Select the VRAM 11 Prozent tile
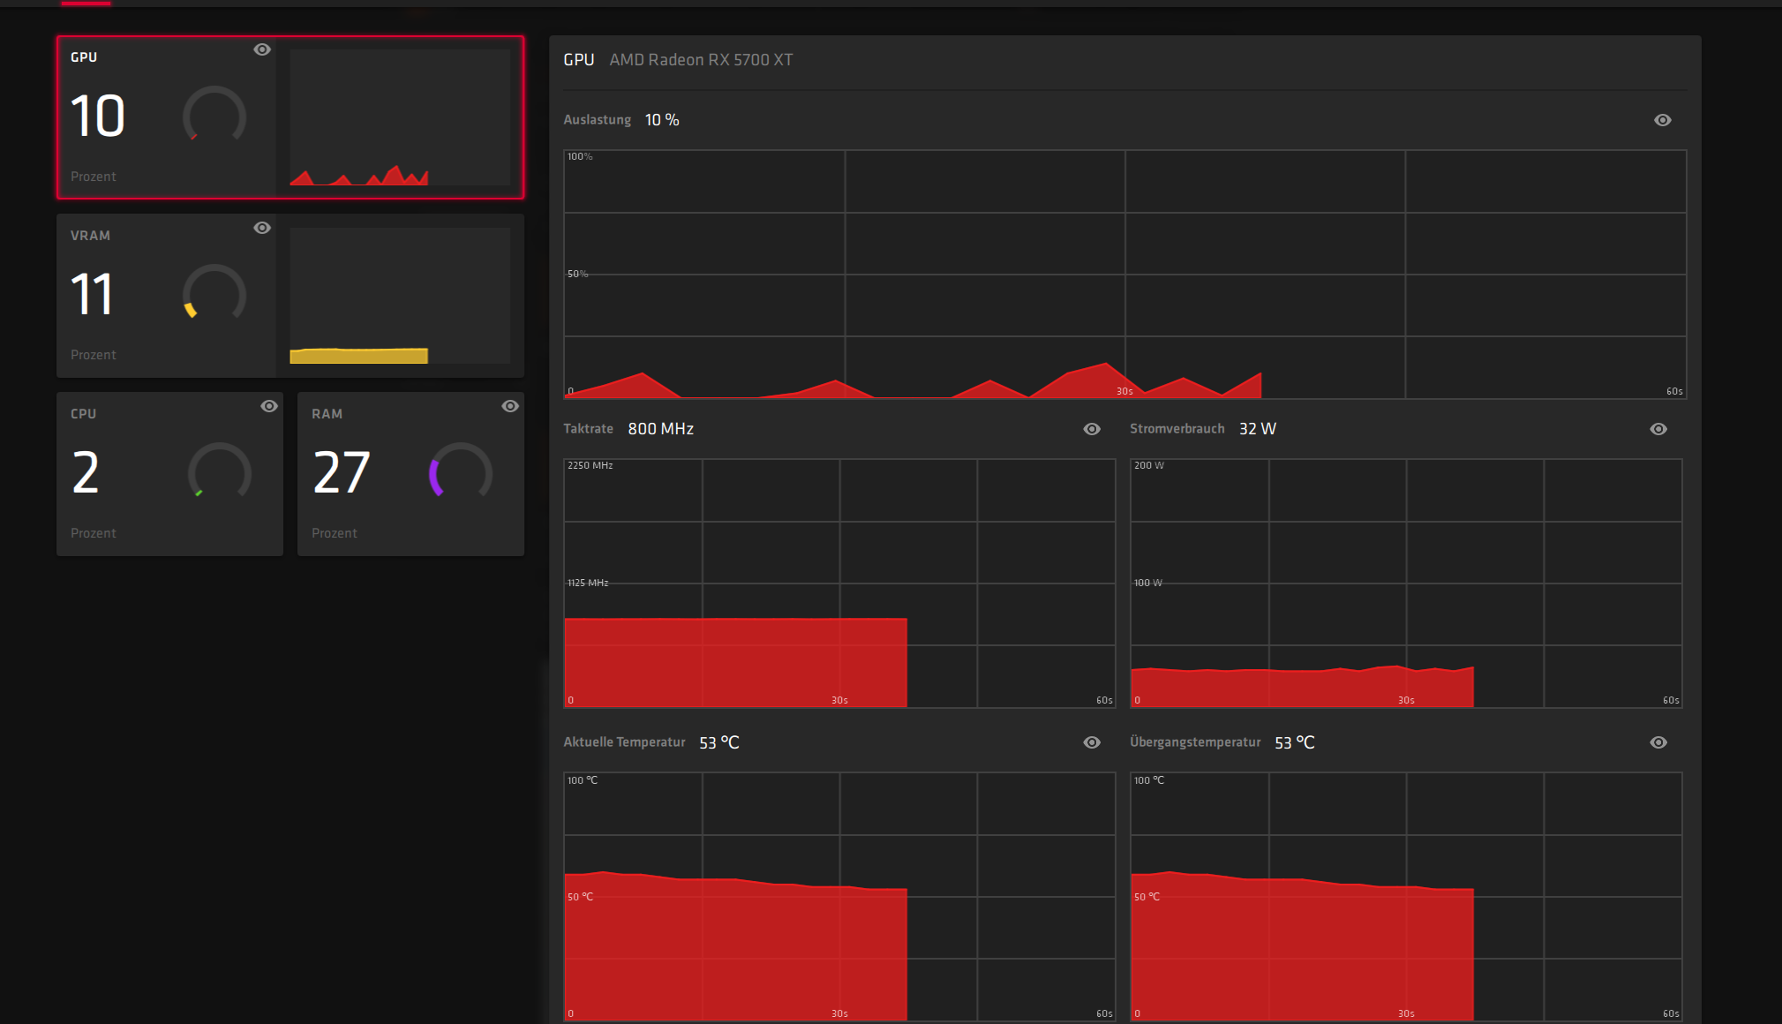The image size is (1782, 1024). (x=290, y=296)
